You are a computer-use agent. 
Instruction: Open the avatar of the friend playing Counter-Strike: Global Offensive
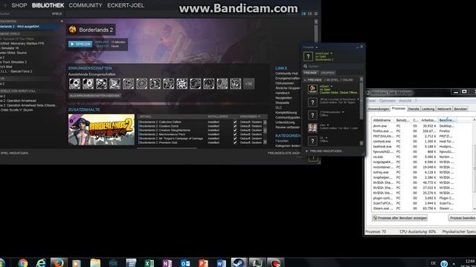[312, 89]
